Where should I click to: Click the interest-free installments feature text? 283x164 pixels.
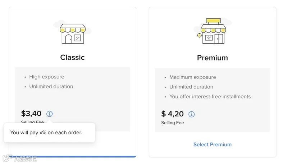tap(210, 96)
